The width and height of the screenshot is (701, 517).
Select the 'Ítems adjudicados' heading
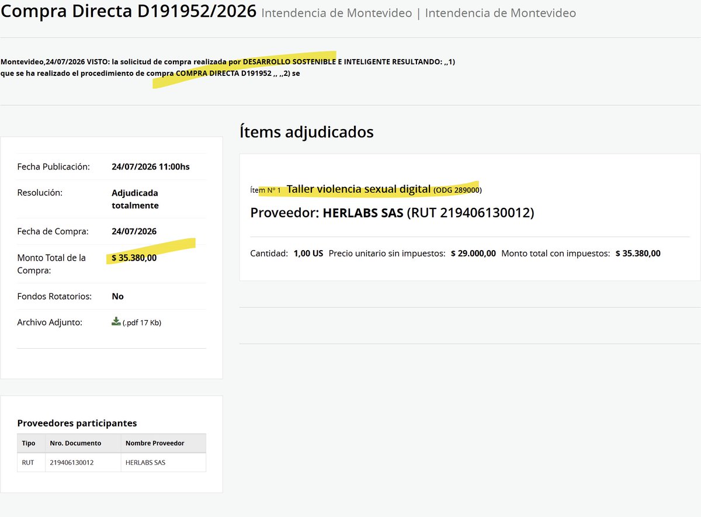(307, 132)
